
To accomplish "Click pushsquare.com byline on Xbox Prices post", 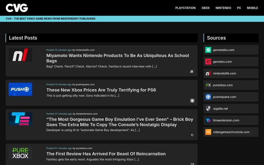I will (x=85, y=85).
